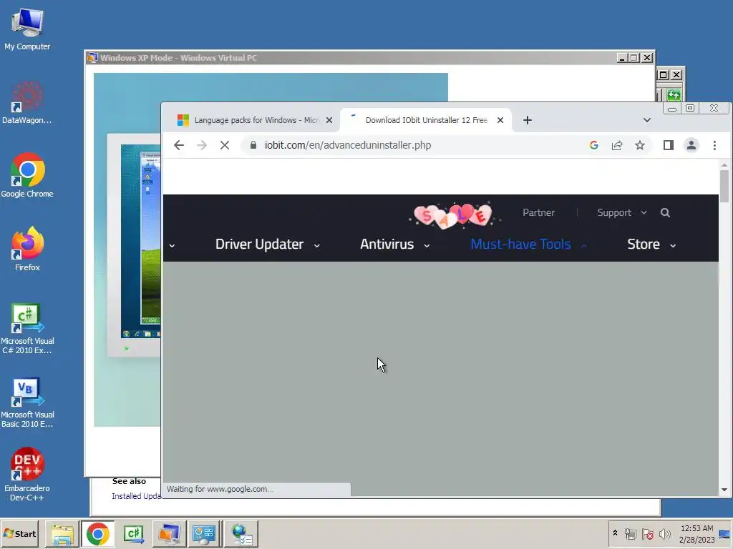Image resolution: width=733 pixels, height=549 pixels.
Task: Click the Partner link
Action: 538,213
